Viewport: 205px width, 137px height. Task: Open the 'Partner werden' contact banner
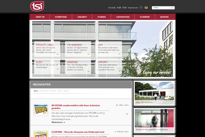[154, 121]
